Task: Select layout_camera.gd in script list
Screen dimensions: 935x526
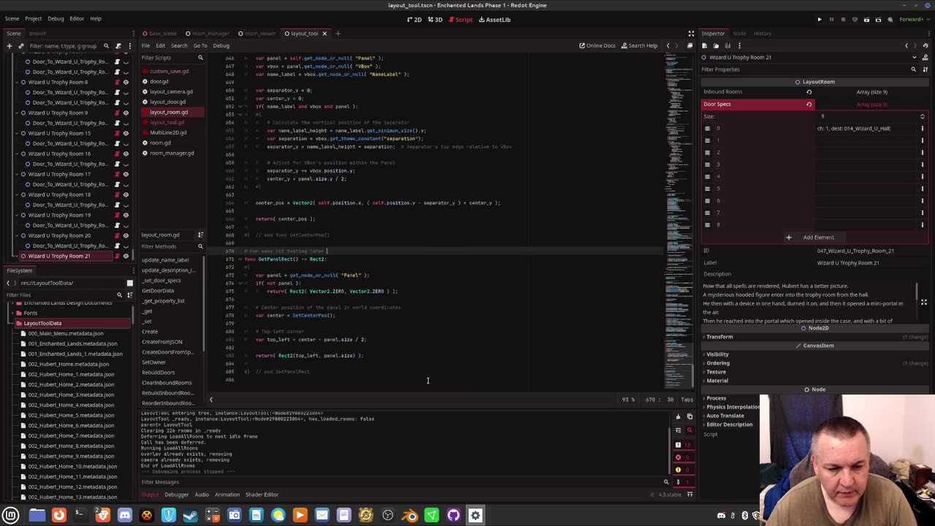Action: 172,91
